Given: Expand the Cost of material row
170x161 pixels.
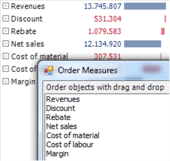Looking at the screenshot, I should click(x=6, y=56).
